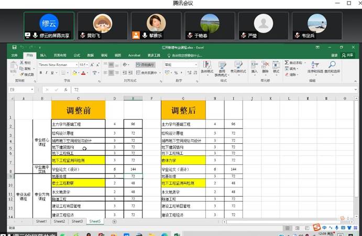Apply the red font color swatch
Viewport: 362px width, 236px height.
[83, 73]
